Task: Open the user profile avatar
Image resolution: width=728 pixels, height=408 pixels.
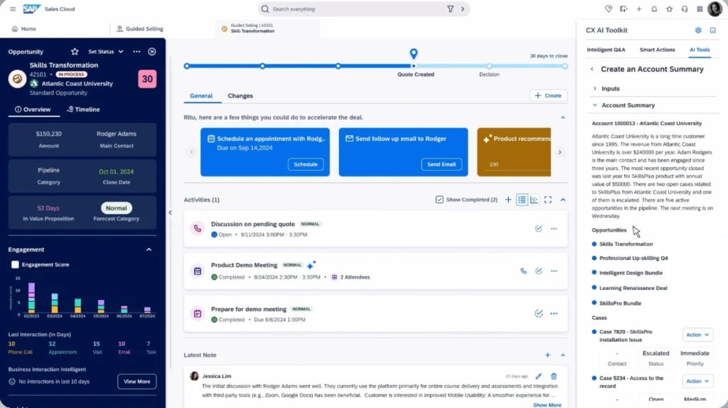Action: 714,9
